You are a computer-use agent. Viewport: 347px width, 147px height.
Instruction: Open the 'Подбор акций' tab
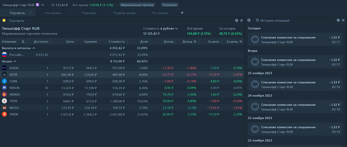click(124, 13)
